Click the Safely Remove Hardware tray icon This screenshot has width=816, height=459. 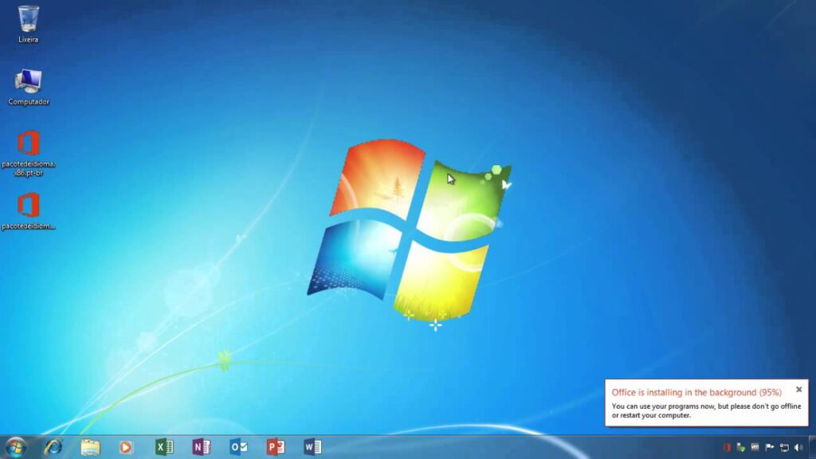740,448
